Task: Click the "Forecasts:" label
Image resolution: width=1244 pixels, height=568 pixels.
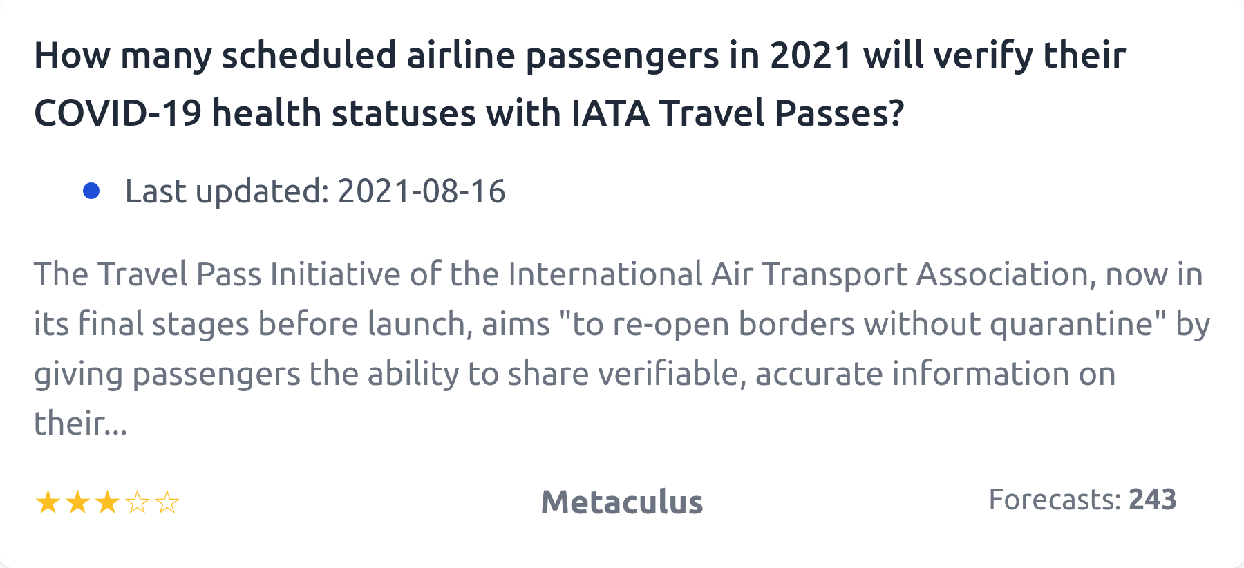Action: point(1055,499)
